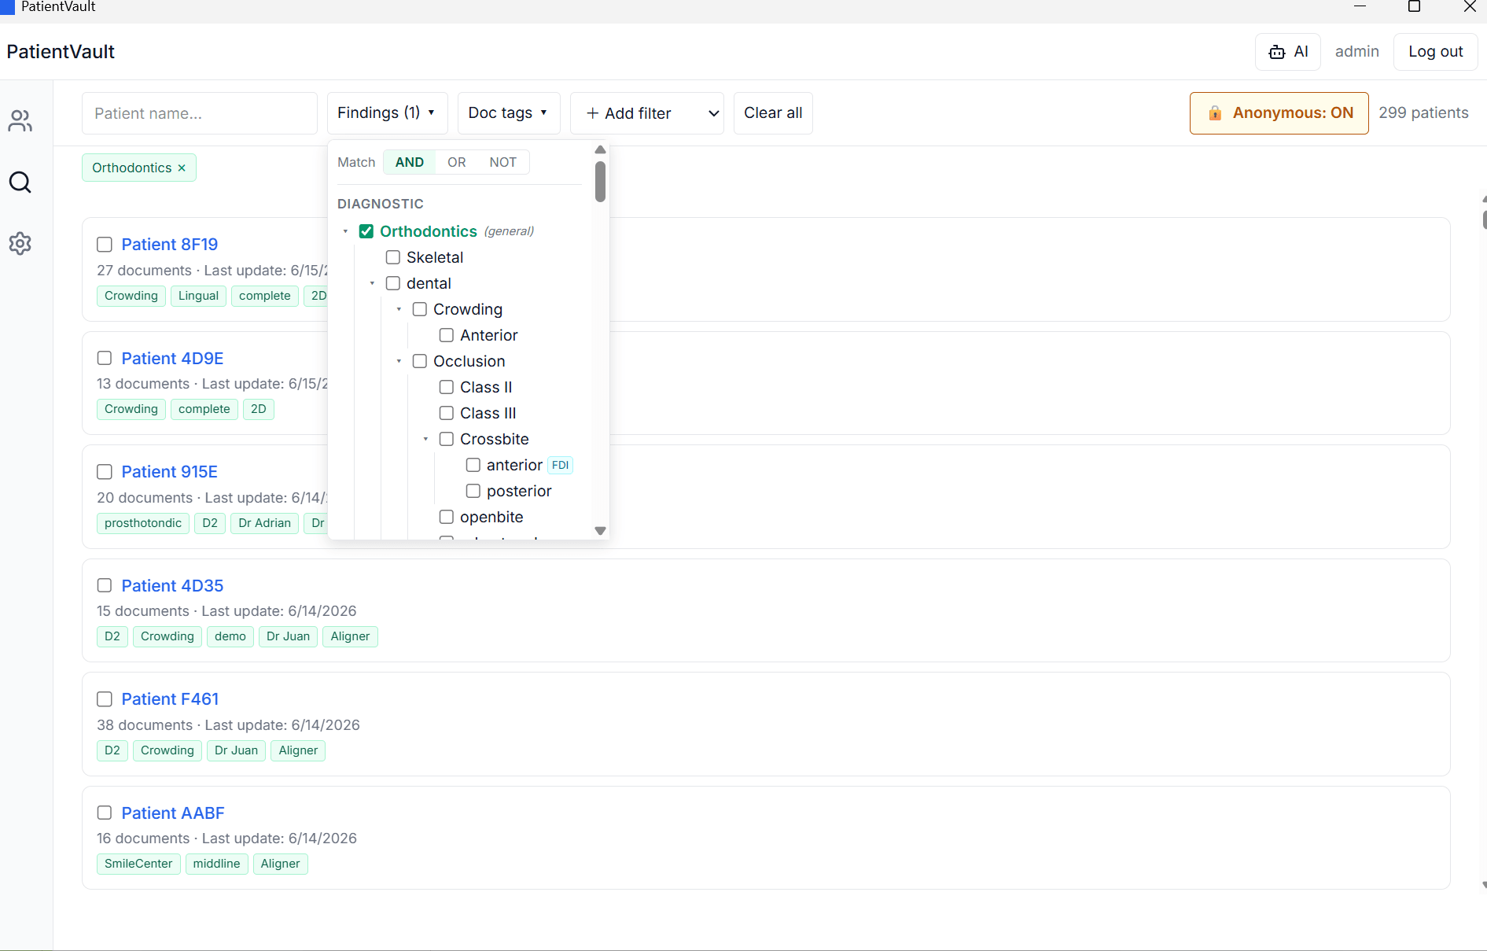Viewport: 1487px width, 951px height.
Task: Select the Patient 4D35 checkbox
Action: pyautogui.click(x=105, y=585)
